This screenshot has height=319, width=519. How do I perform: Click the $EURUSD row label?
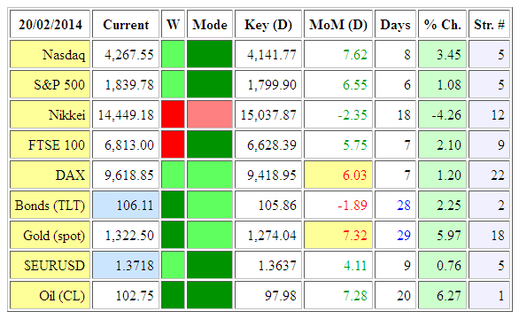point(50,265)
